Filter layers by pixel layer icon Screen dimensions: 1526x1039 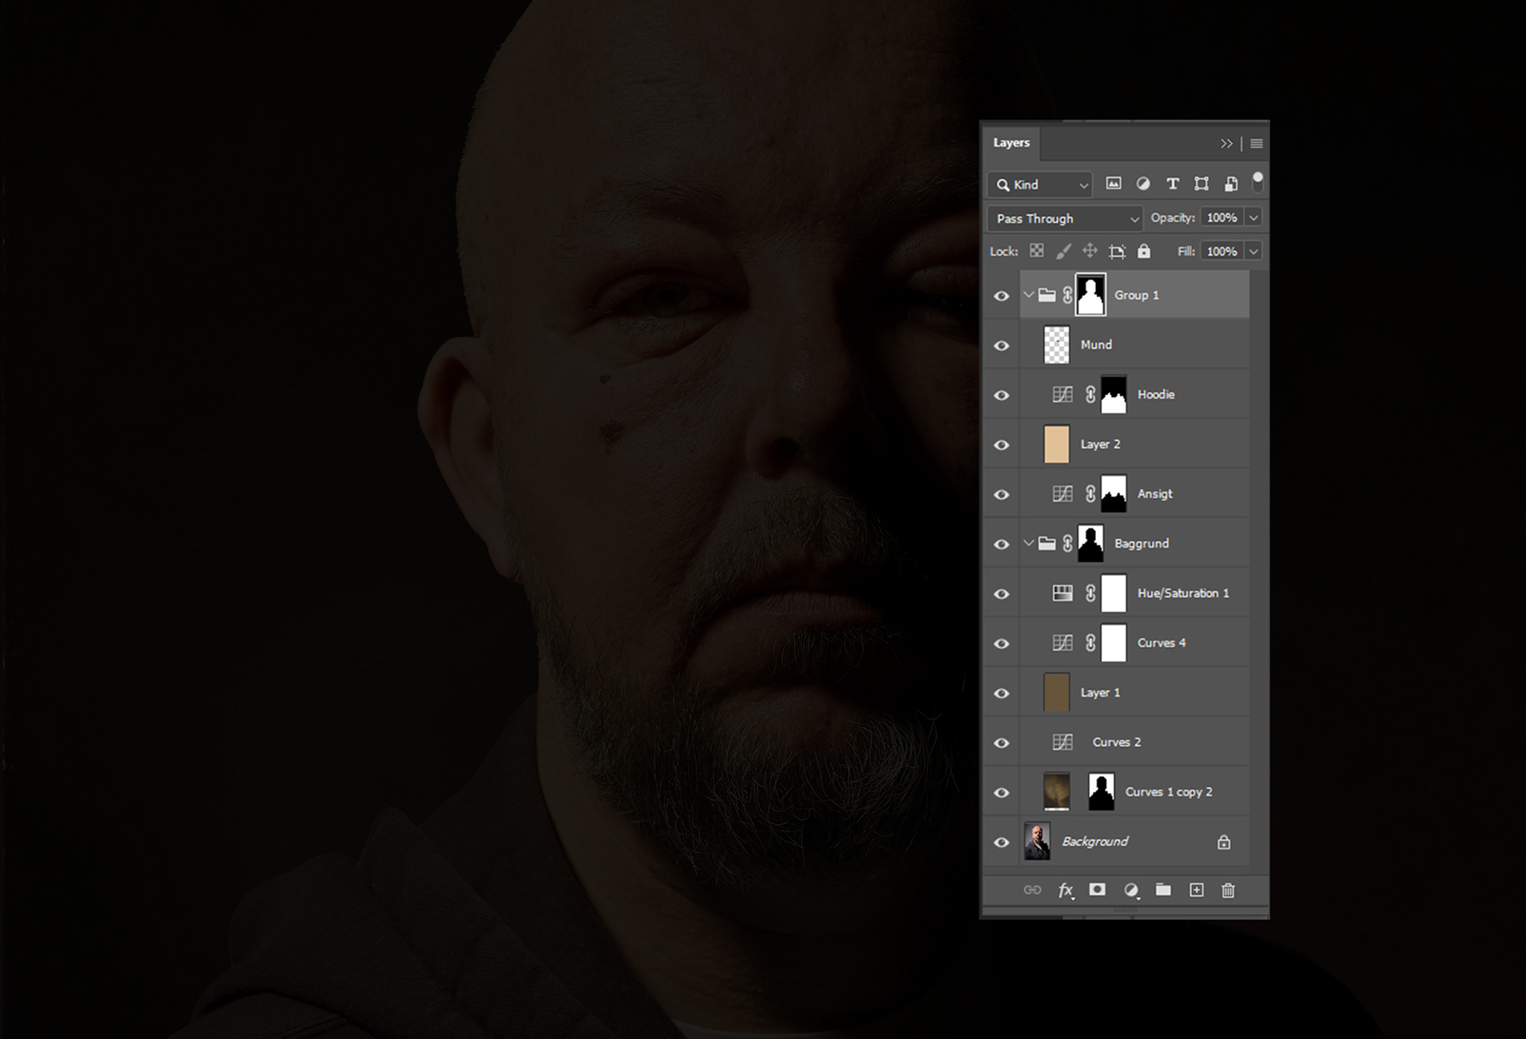tap(1114, 184)
